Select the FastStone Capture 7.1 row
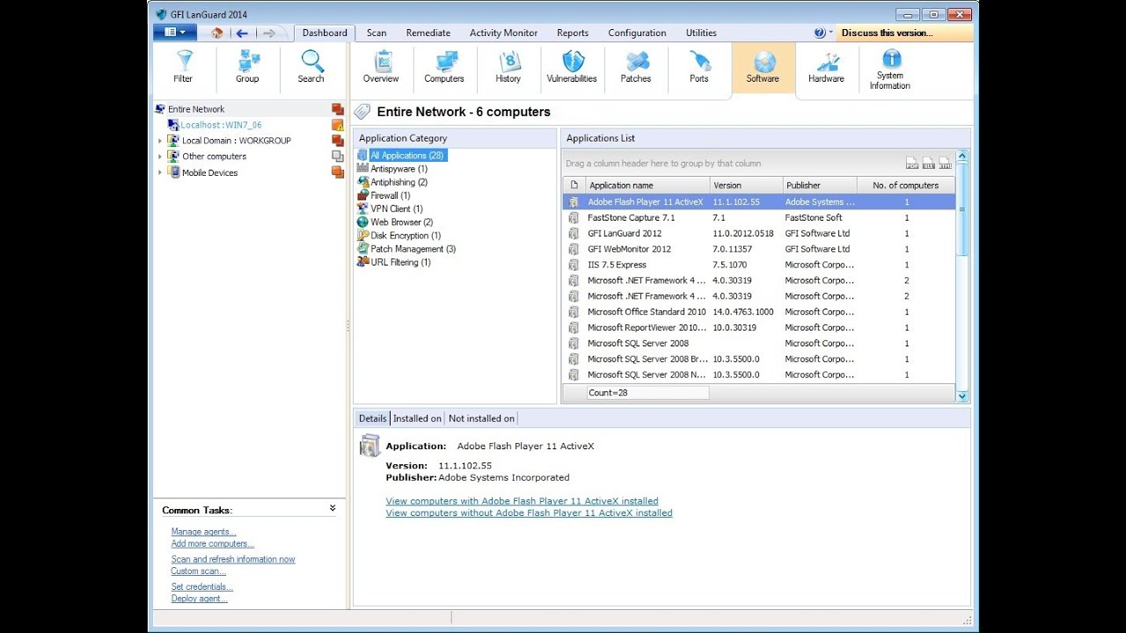Viewport: 1126px width, 633px height. tap(758, 217)
